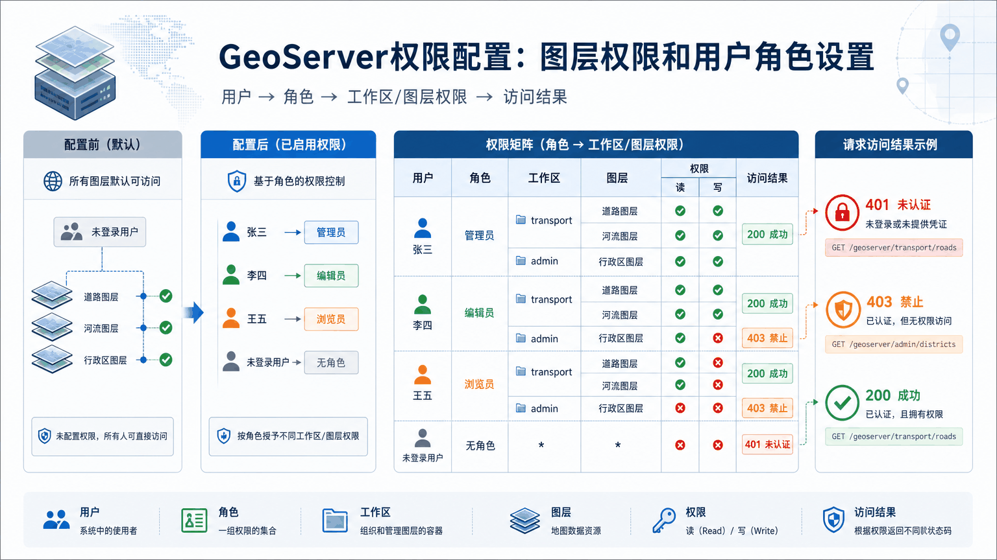Open the transport folder icon in 编辑员 row
The width and height of the screenshot is (997, 560).
point(521,299)
